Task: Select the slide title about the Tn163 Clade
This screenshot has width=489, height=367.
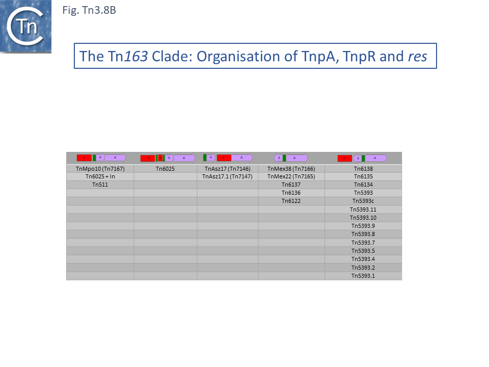Action: (x=255, y=56)
